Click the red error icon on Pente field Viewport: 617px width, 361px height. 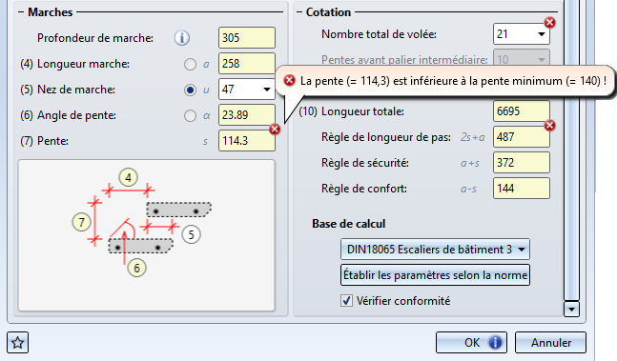tap(275, 129)
